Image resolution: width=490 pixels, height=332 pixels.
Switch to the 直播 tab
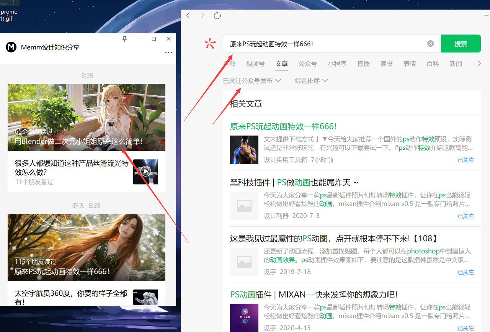(363, 64)
